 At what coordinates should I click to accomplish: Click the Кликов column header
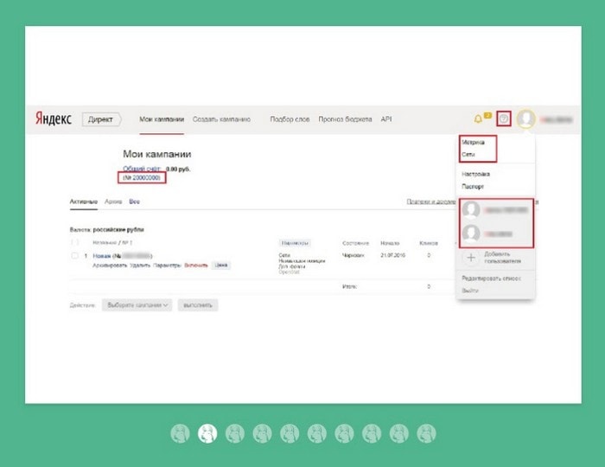pos(429,243)
